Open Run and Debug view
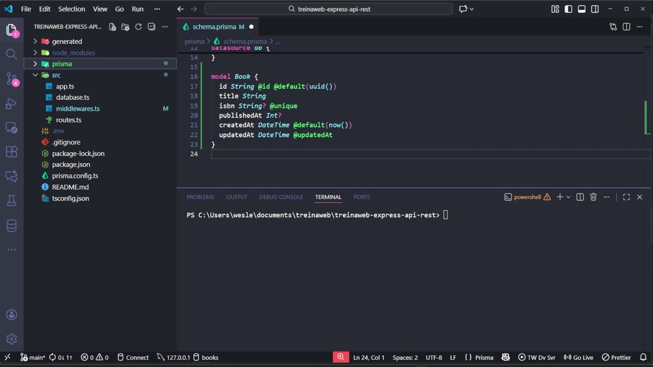This screenshot has width=653, height=367. tap(11, 104)
